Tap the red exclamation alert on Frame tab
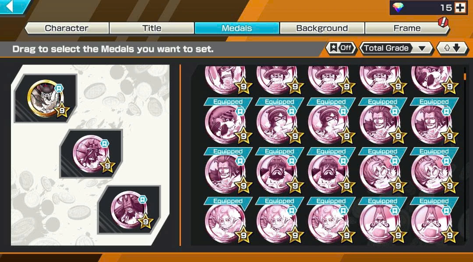Image resolution: width=473 pixels, height=262 pixels. coord(443,22)
